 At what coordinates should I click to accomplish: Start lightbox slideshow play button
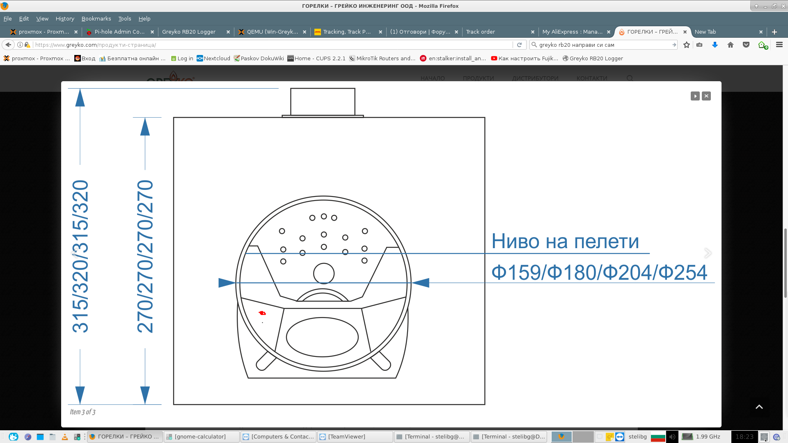(x=695, y=96)
